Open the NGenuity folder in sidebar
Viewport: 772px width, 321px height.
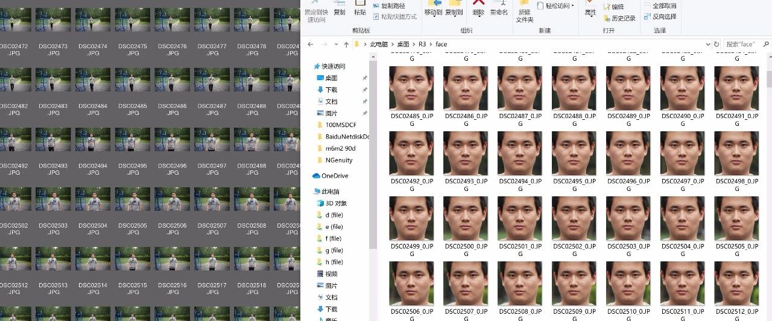pyautogui.click(x=334, y=160)
